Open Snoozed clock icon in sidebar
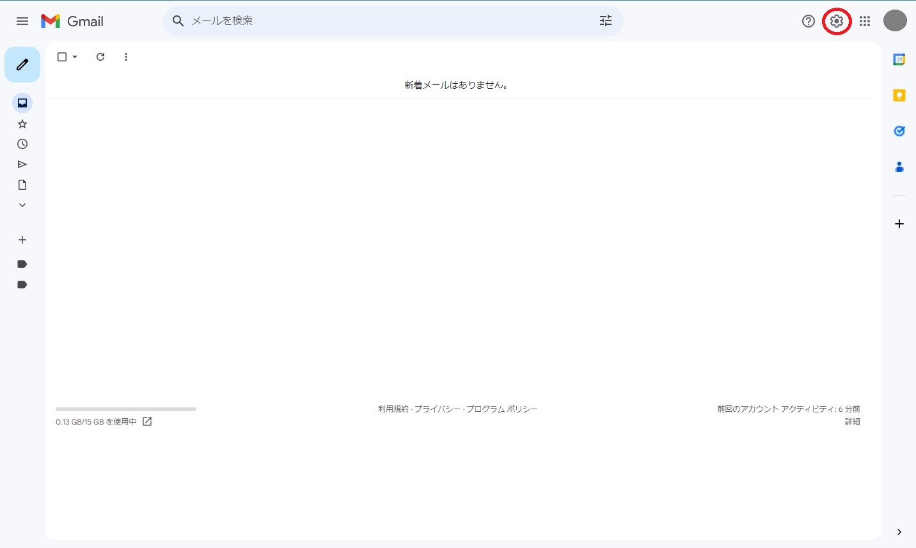This screenshot has width=916, height=548. pyautogui.click(x=22, y=144)
